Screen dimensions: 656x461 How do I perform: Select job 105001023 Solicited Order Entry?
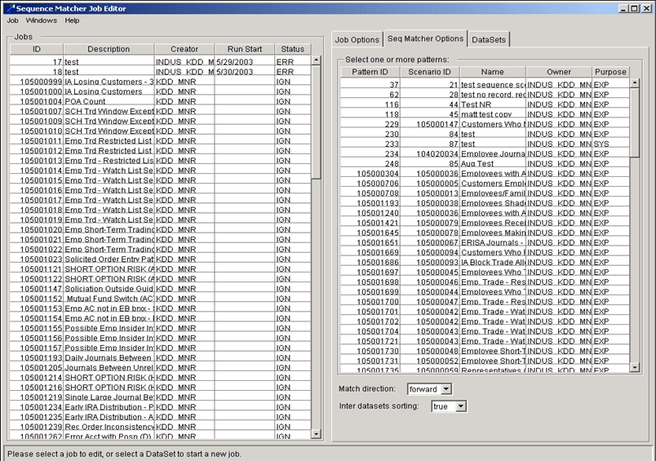(160, 259)
